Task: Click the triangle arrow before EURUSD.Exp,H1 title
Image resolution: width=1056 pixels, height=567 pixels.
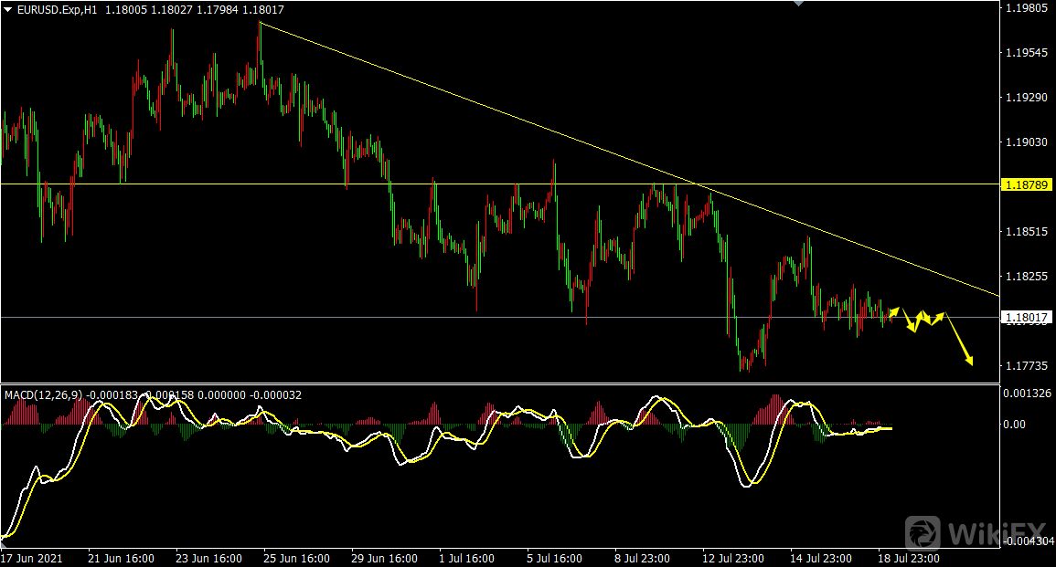Action: click(8, 10)
